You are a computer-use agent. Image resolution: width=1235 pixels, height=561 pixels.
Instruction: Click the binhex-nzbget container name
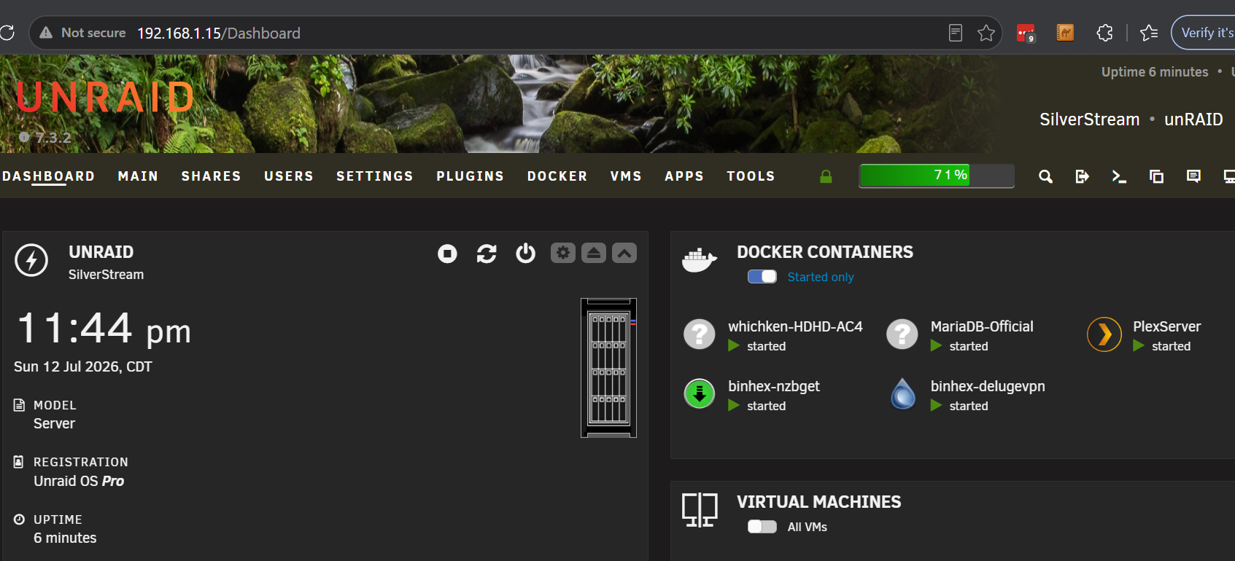point(774,386)
